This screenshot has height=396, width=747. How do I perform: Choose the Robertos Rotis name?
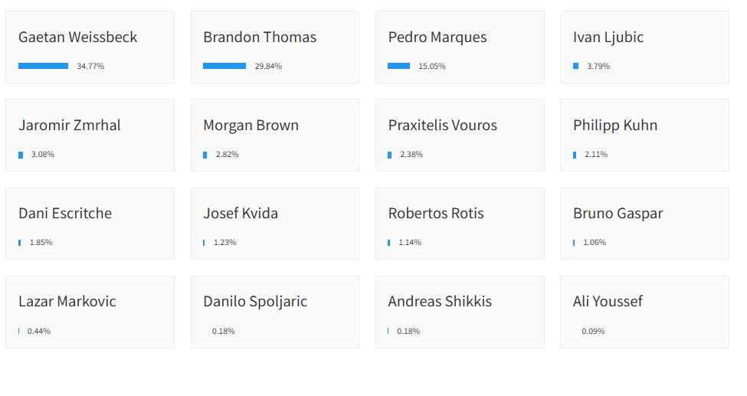tap(436, 213)
